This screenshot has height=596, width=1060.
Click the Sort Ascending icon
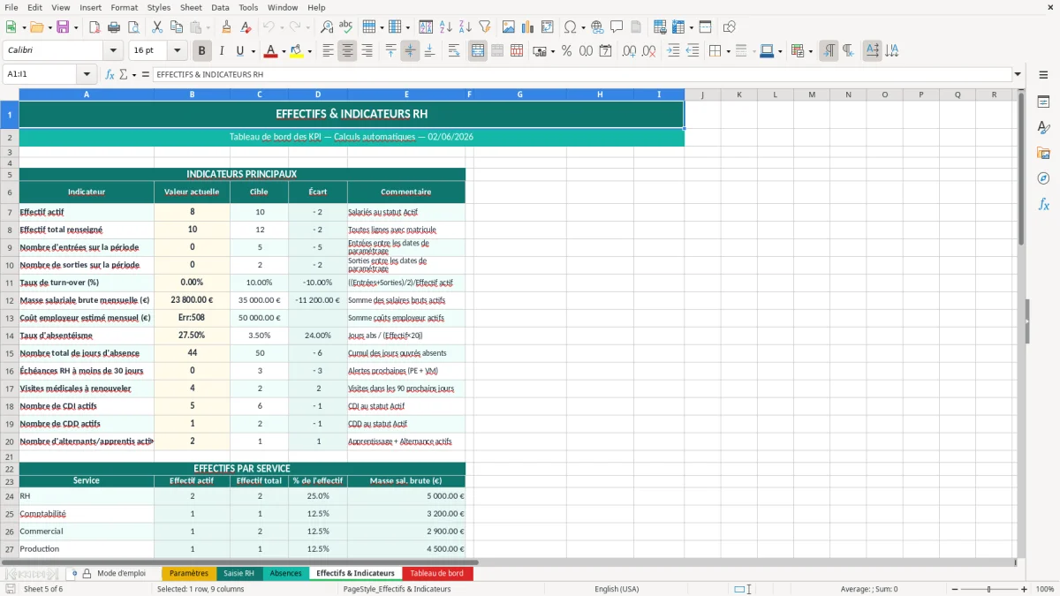click(445, 27)
